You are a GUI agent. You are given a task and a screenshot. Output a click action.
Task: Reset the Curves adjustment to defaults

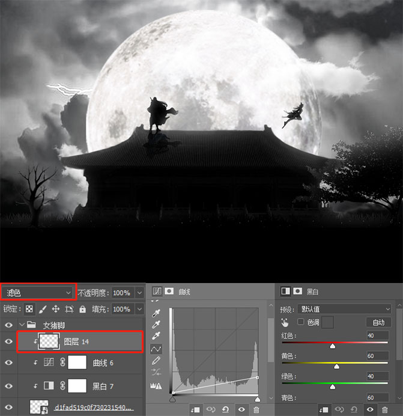click(226, 409)
